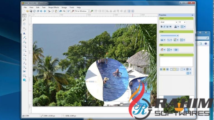Zoom in with green magnifier icon
This screenshot has height=120, width=214.
(92, 11)
